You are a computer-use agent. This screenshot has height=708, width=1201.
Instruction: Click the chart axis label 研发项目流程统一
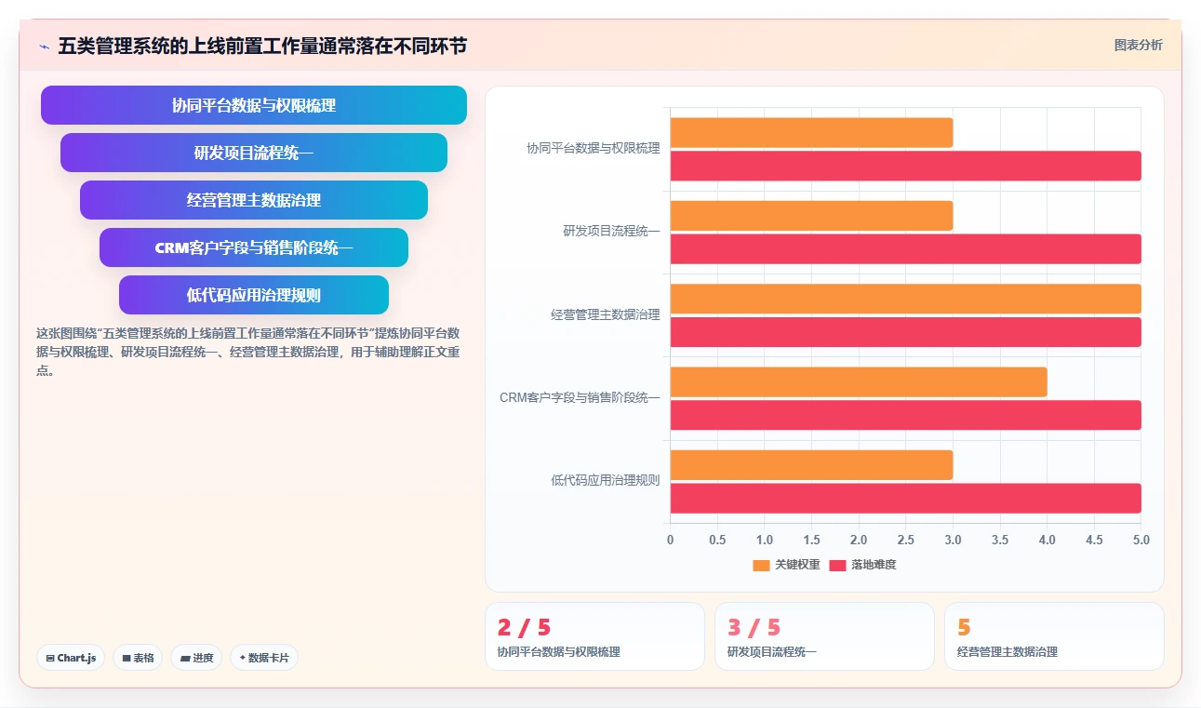tap(612, 231)
